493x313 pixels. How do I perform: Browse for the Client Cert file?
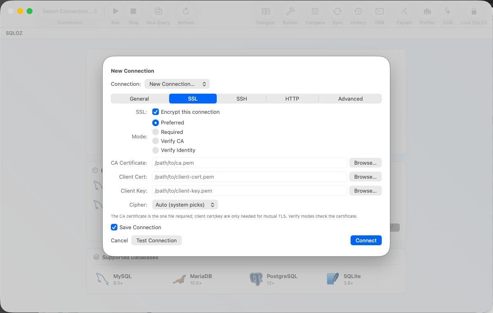pos(365,177)
